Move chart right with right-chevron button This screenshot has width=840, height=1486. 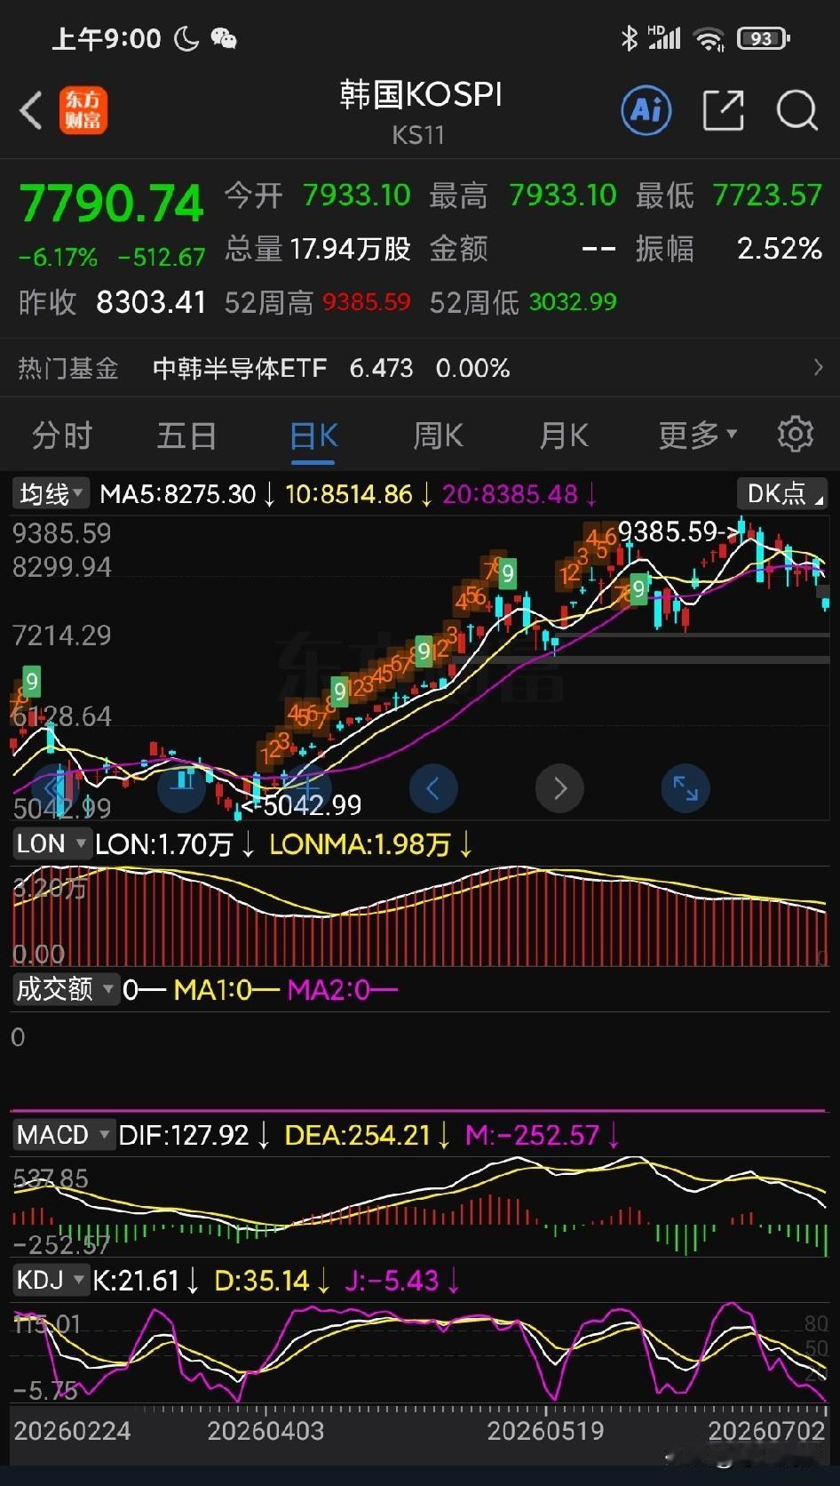(x=559, y=787)
